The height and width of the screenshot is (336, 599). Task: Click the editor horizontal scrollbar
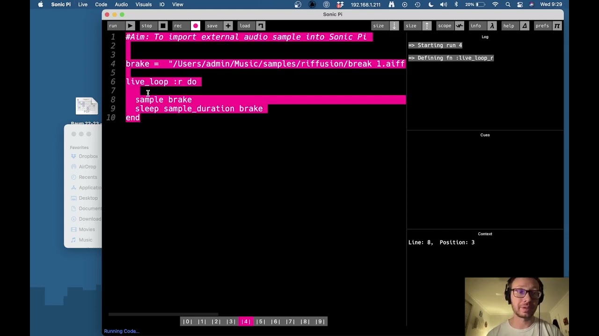pos(163,314)
